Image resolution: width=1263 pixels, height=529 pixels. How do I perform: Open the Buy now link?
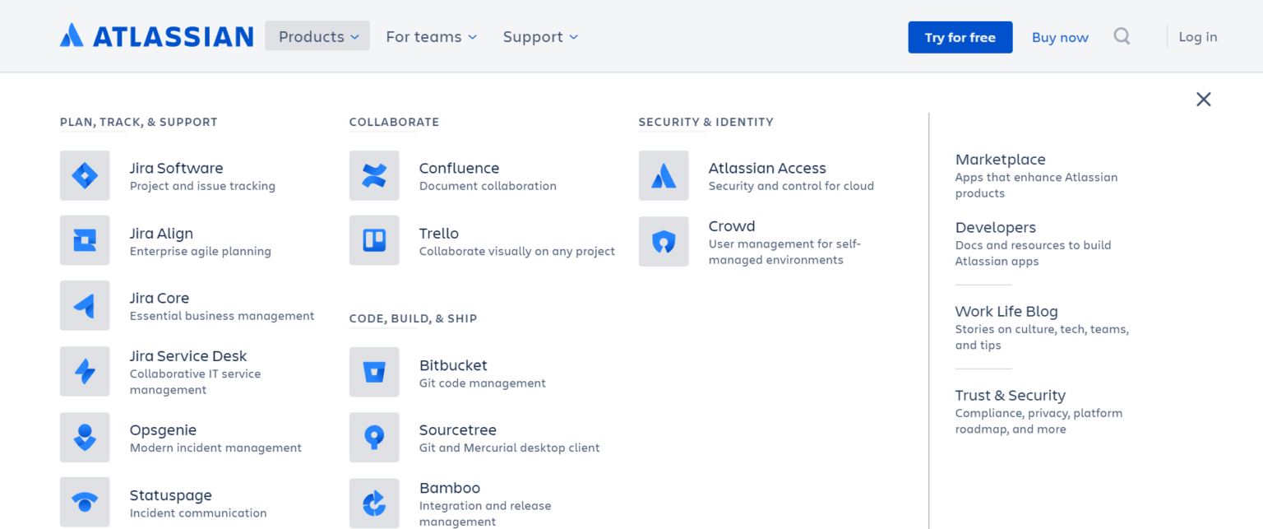click(x=1059, y=37)
